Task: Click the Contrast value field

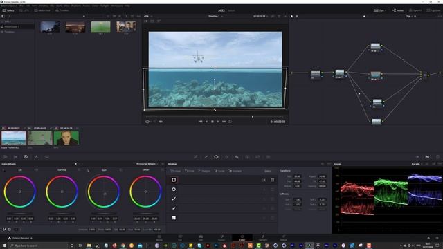Action: coord(92,230)
